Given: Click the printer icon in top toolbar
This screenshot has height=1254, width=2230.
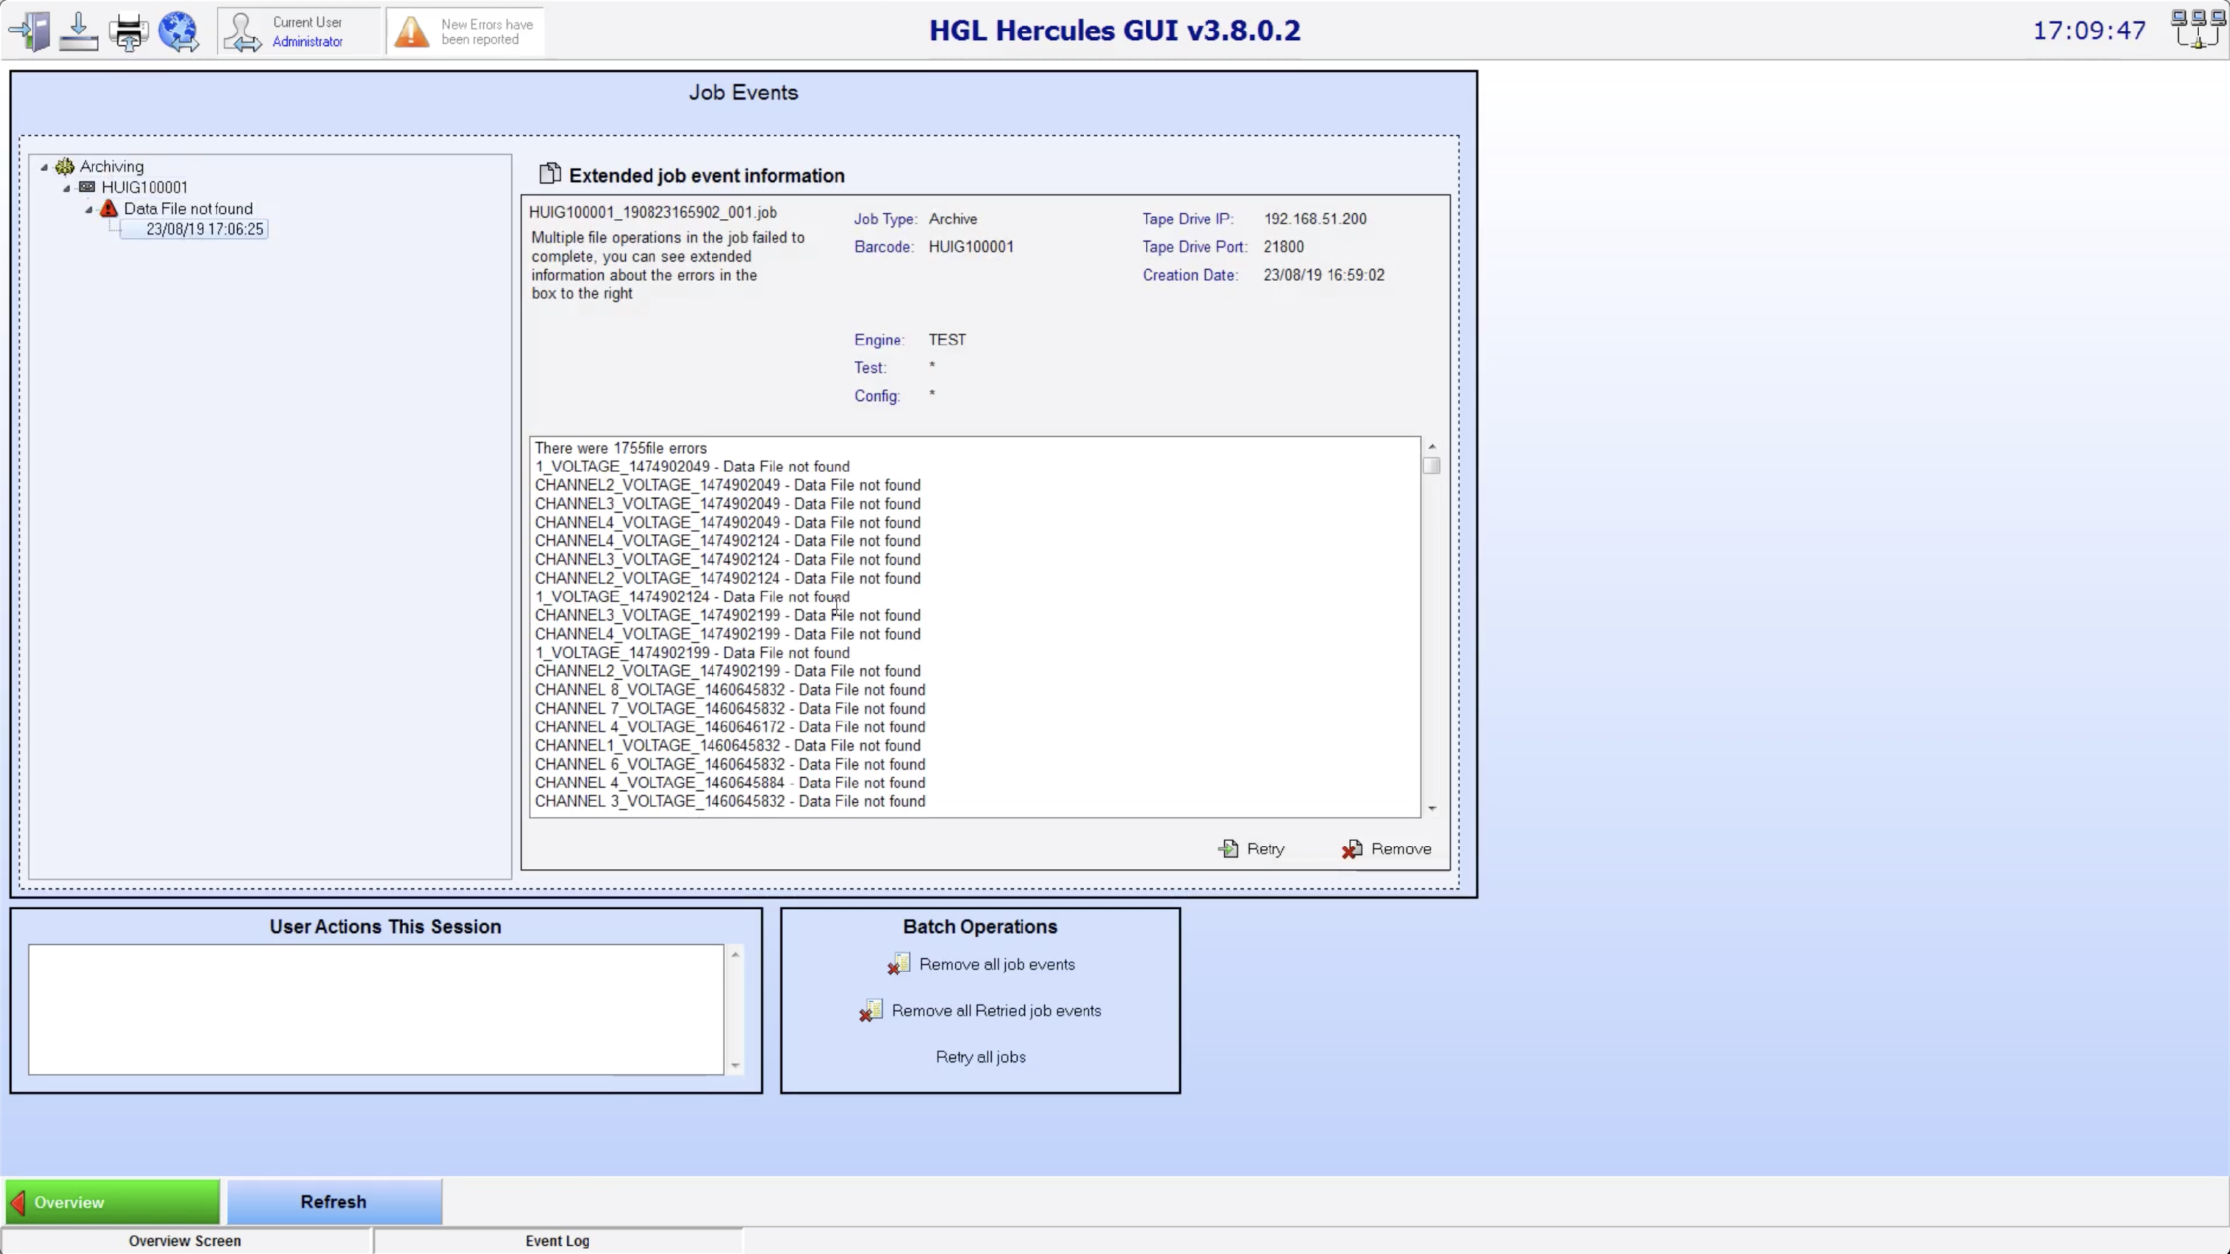Looking at the screenshot, I should click(128, 31).
